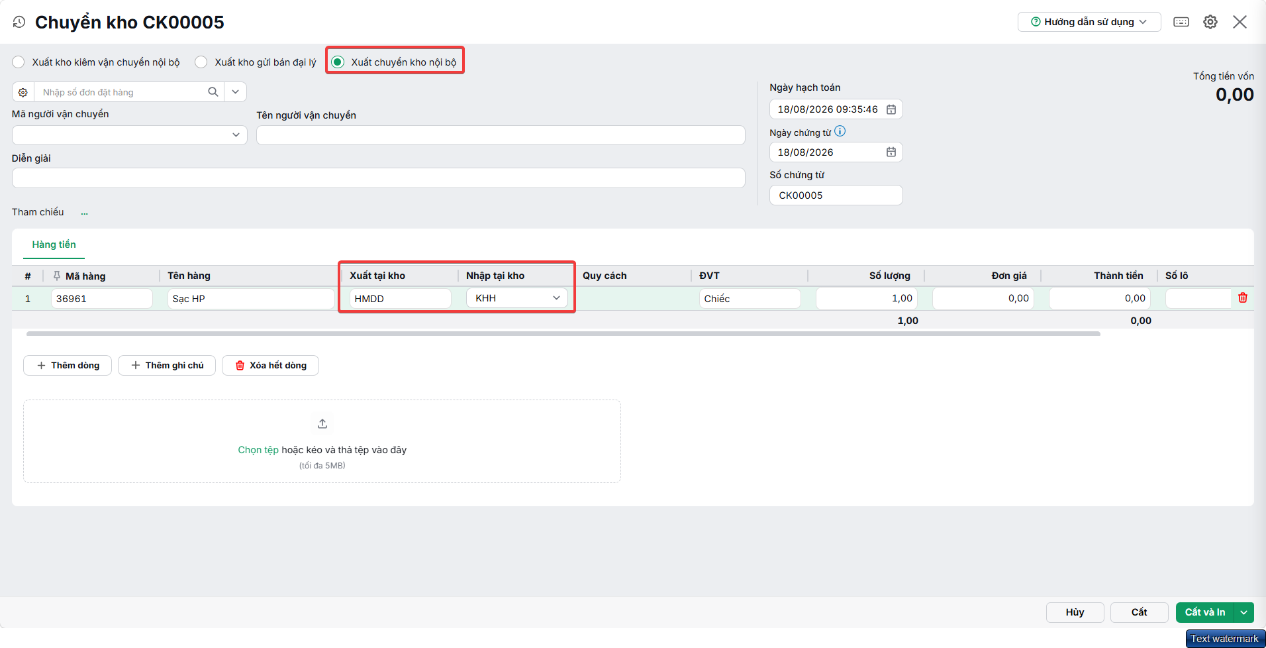Click the Chọn tệp link

(x=258, y=450)
